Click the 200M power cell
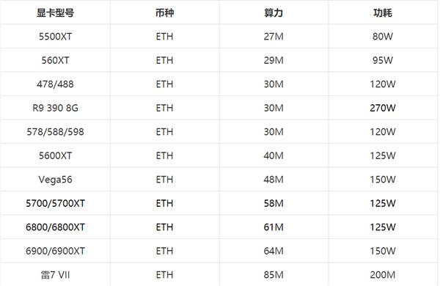Screen dimensions: 440x286 coord(383,275)
